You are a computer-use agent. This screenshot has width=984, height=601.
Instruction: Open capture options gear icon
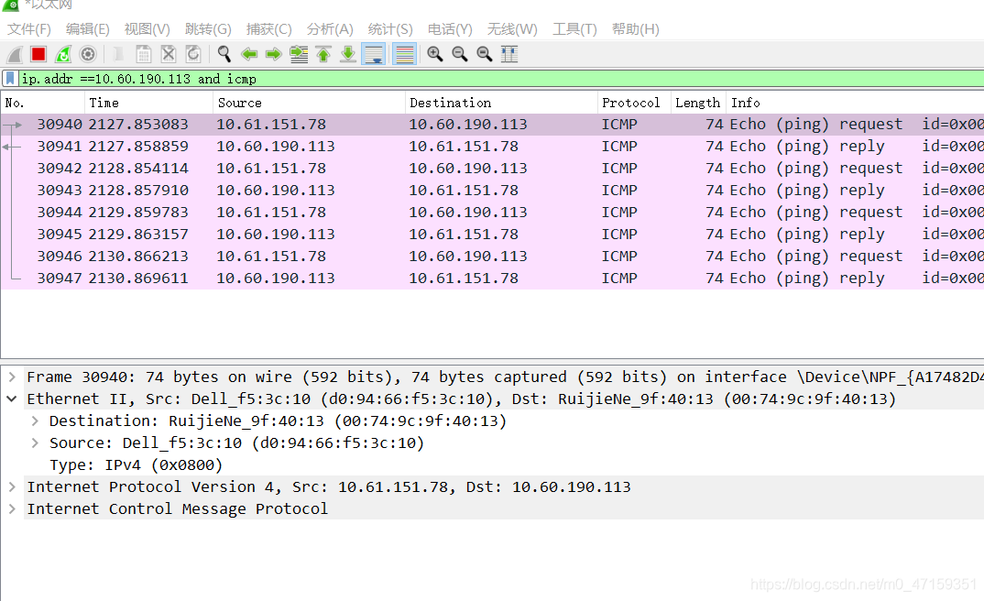coord(88,55)
